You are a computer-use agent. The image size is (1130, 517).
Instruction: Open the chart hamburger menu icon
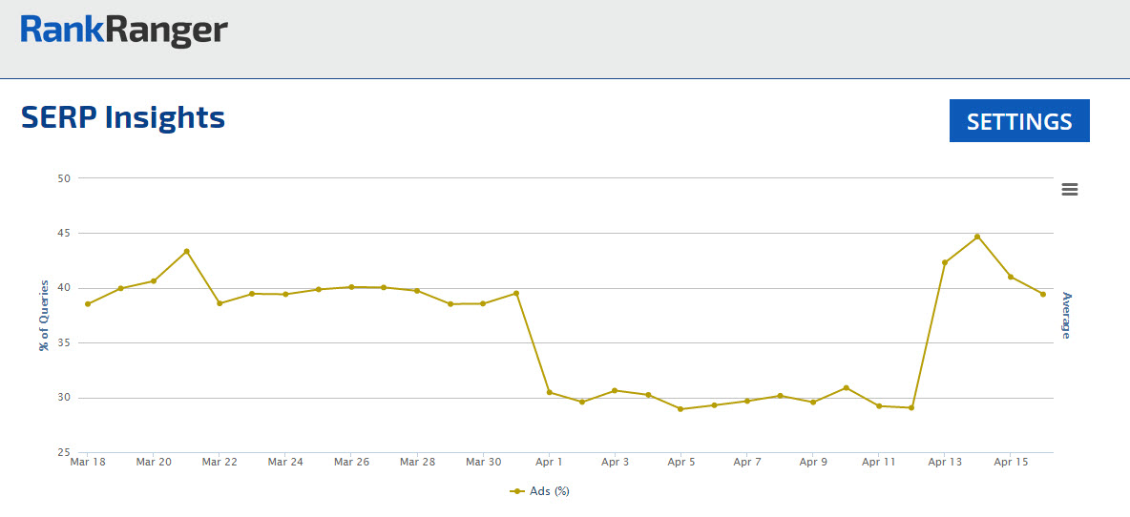coord(1070,189)
